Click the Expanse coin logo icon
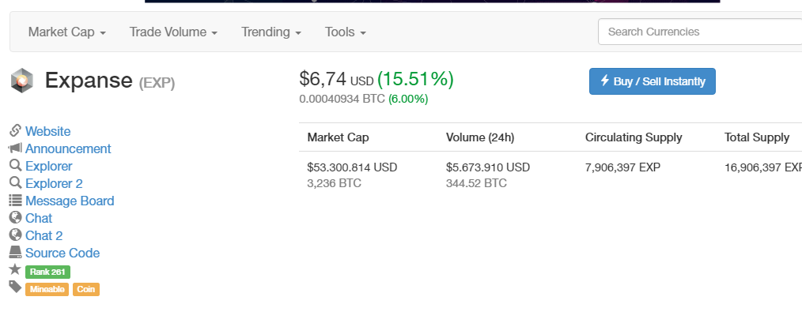Viewport: 802px width, 323px height. pos(21,80)
